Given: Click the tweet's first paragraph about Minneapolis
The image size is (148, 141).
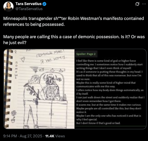Looking at the screenshot, I should (74, 21).
